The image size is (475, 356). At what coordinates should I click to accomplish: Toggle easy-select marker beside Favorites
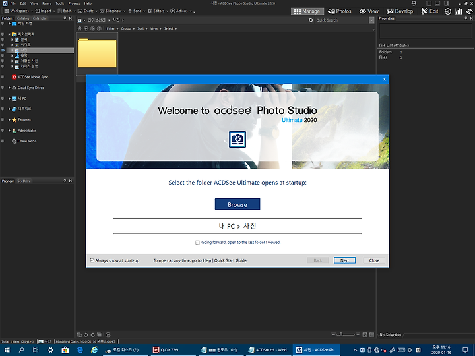pos(3,120)
